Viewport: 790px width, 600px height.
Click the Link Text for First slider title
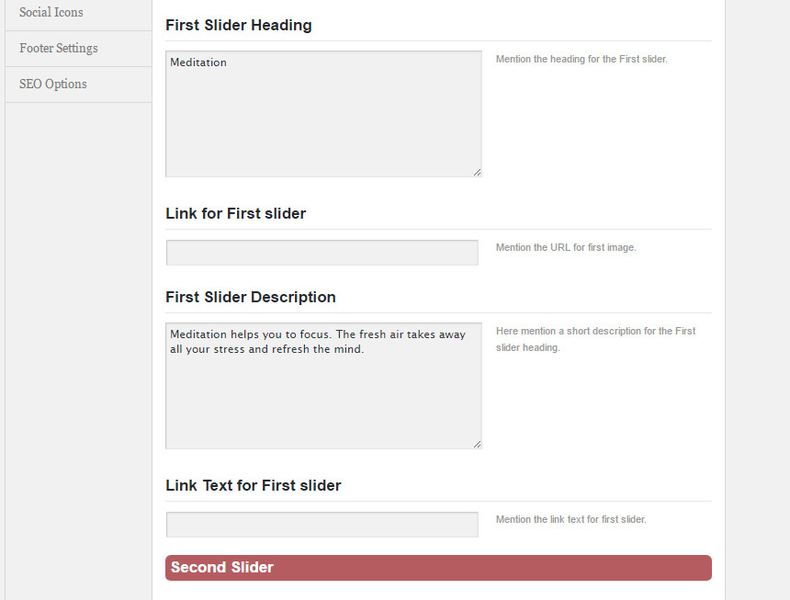point(253,486)
